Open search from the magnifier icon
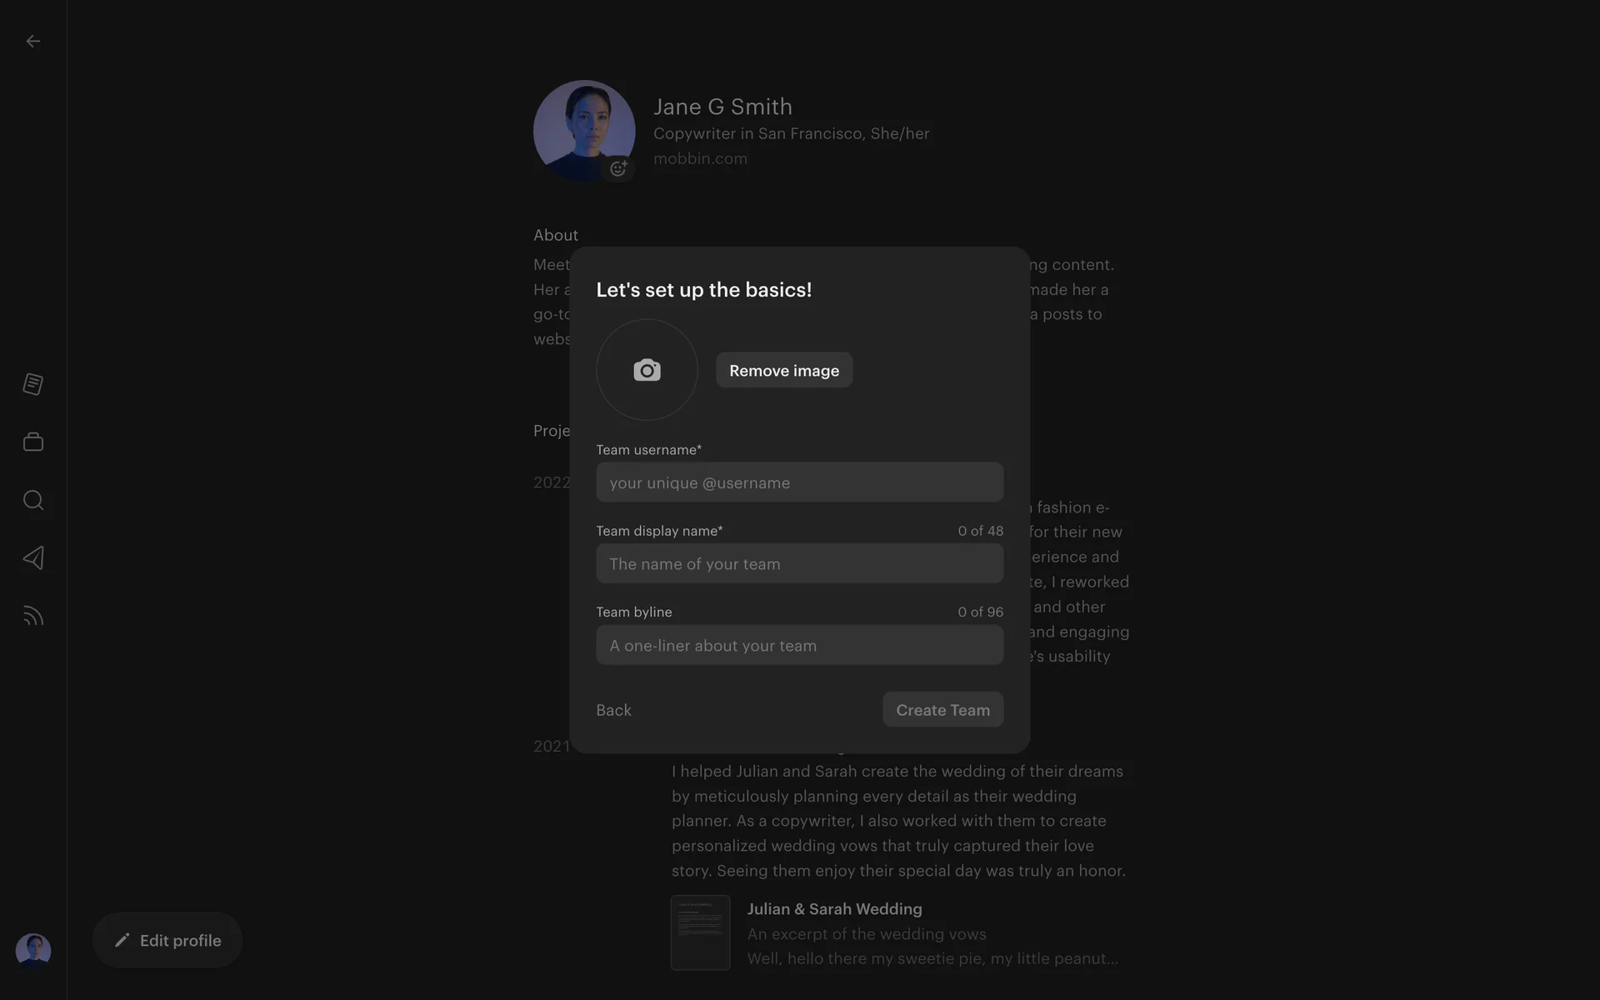The height and width of the screenshot is (1000, 1600). (x=33, y=500)
